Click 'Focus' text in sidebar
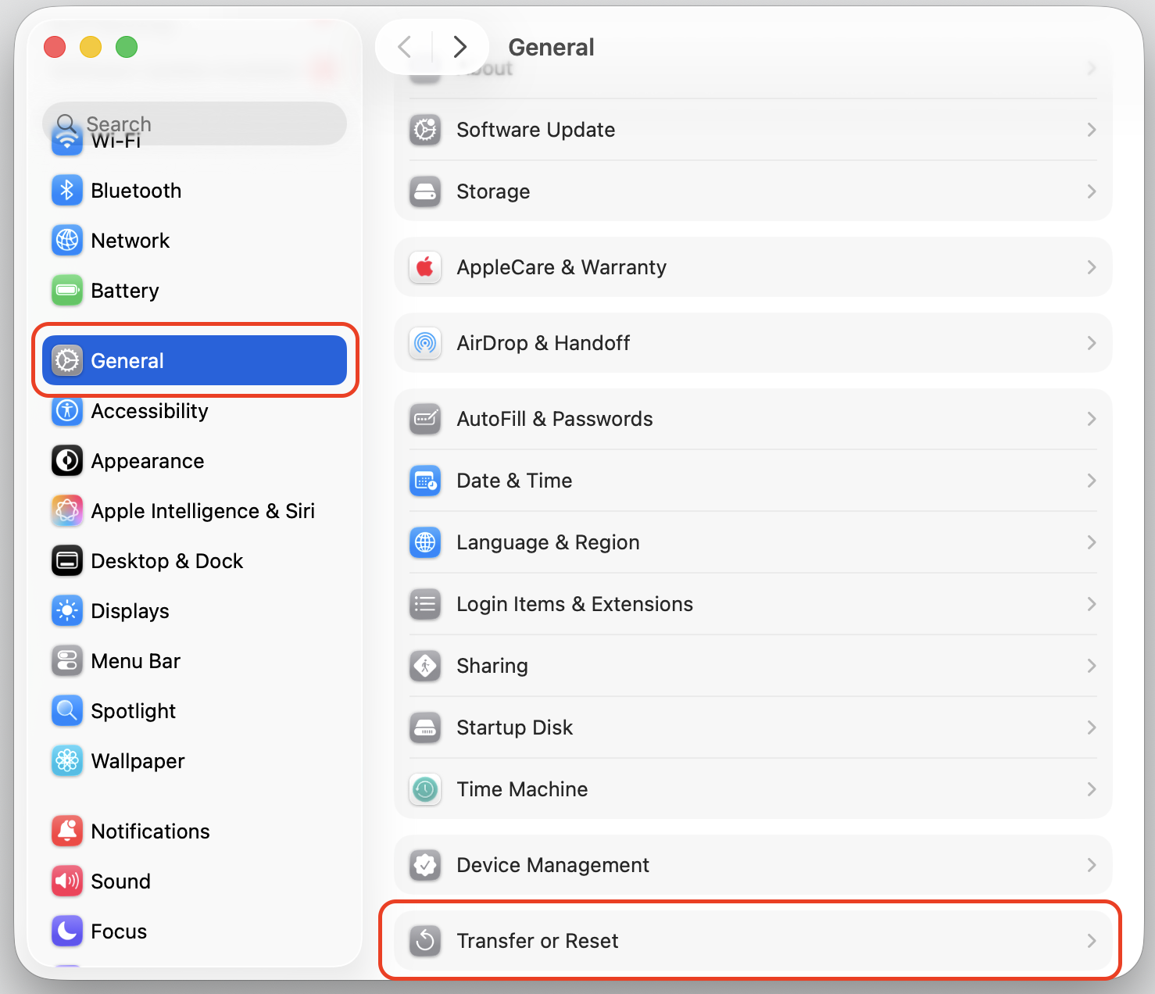Image resolution: width=1155 pixels, height=994 pixels. pos(119,931)
